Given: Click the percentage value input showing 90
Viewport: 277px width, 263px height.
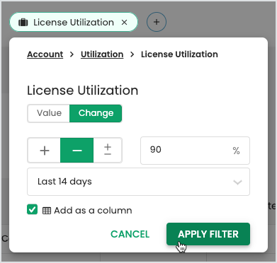Looking at the screenshot, I should 195,151.
